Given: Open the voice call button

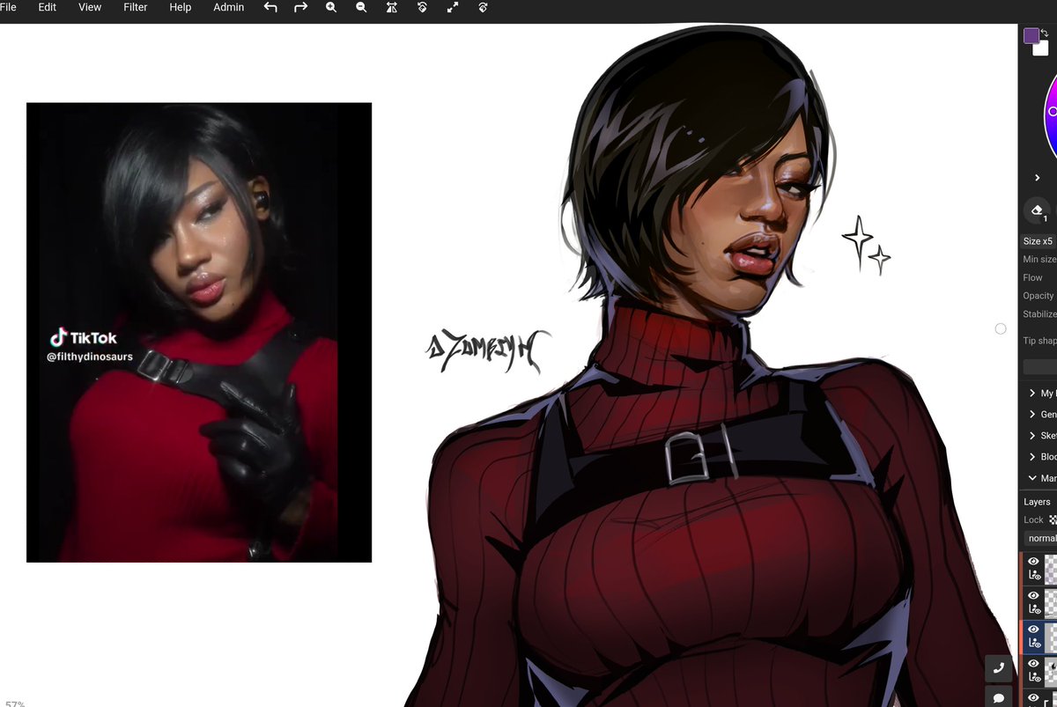Looking at the screenshot, I should [x=999, y=669].
